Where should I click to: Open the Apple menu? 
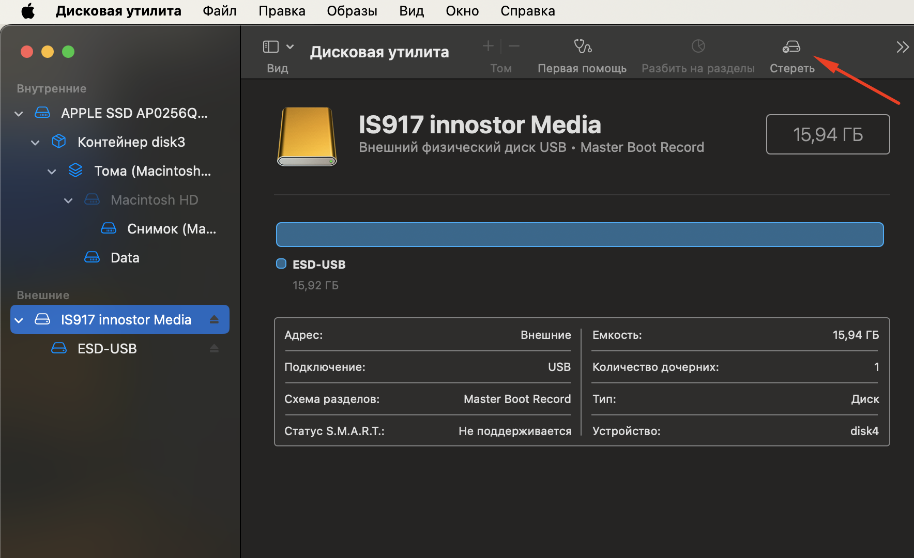28,11
